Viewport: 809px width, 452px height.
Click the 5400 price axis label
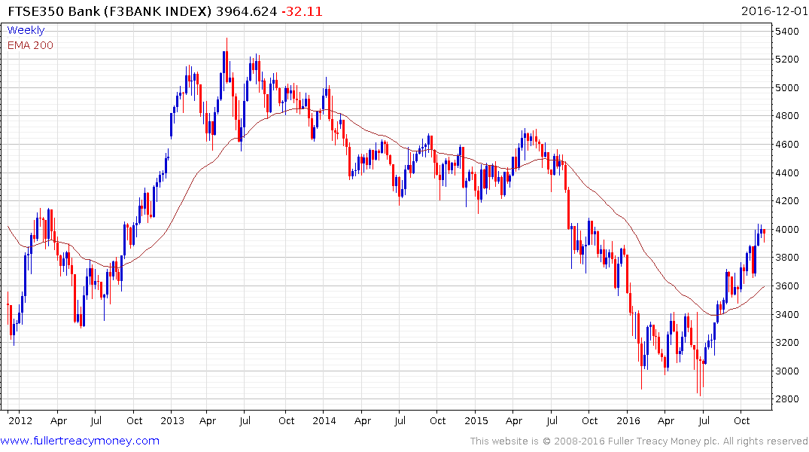(787, 32)
